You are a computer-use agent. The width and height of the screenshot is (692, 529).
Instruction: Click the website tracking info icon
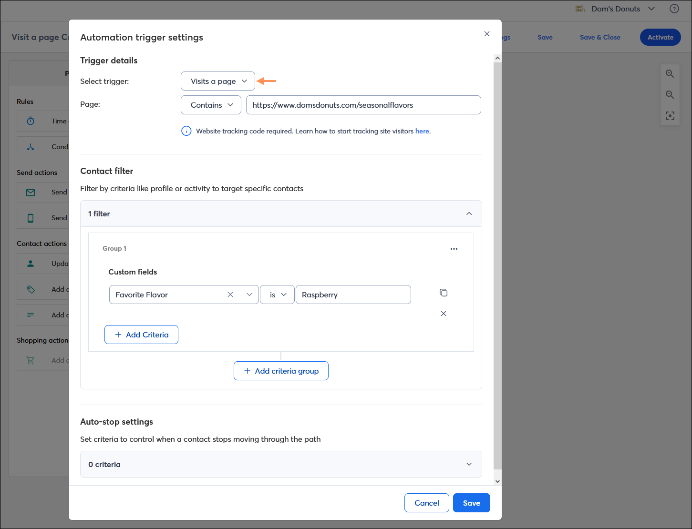click(186, 131)
